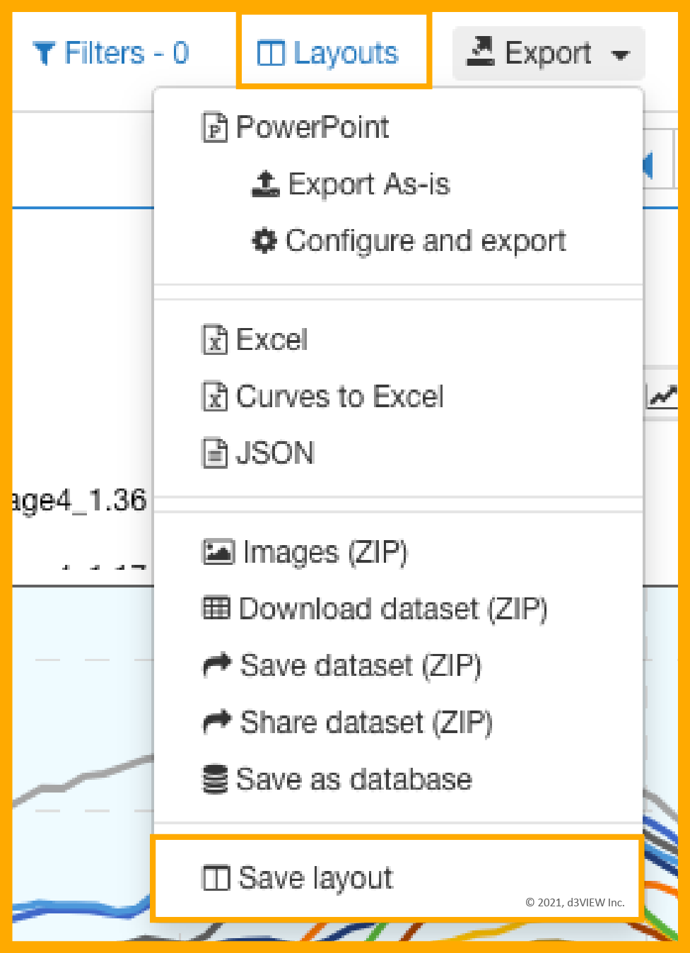Open the Export dropdown menu
690x953 pixels.
tap(548, 52)
